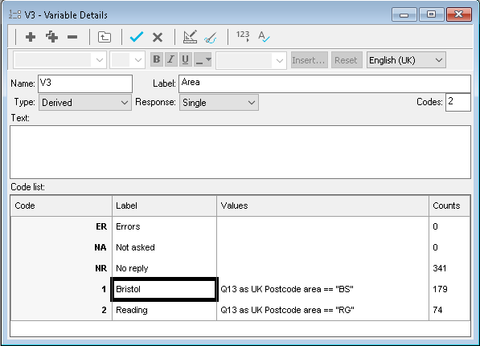Open the English (UK) language dropdown

[406, 60]
